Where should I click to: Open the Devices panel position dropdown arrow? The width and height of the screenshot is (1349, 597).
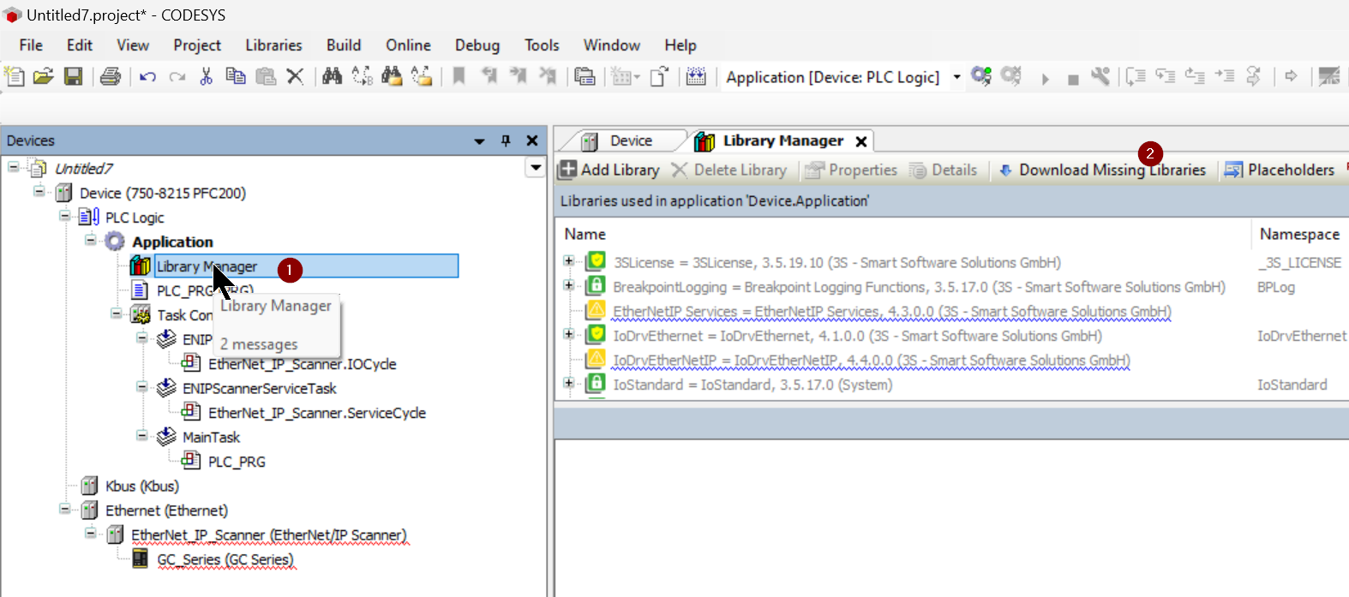click(479, 140)
